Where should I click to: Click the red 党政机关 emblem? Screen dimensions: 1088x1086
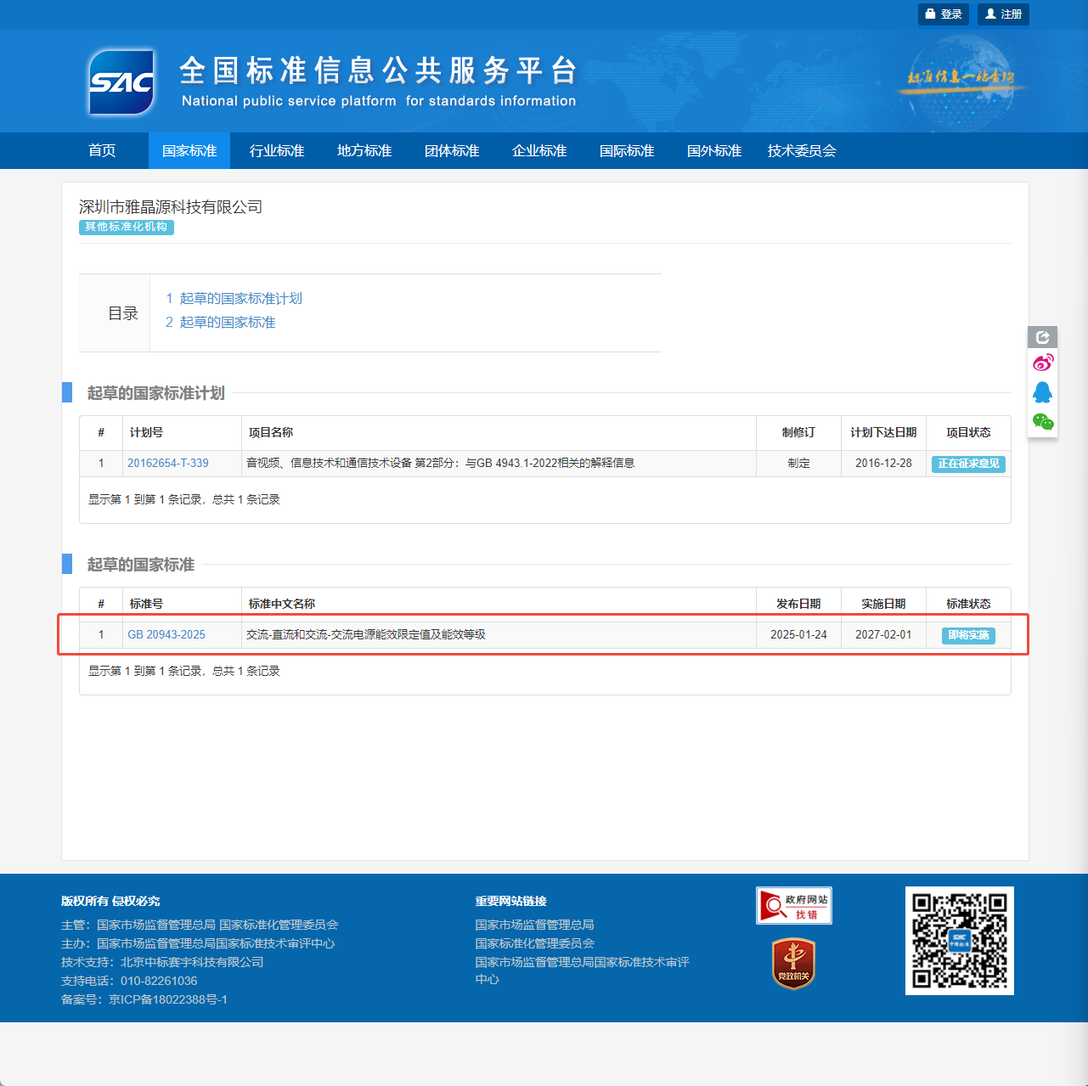pos(793,964)
